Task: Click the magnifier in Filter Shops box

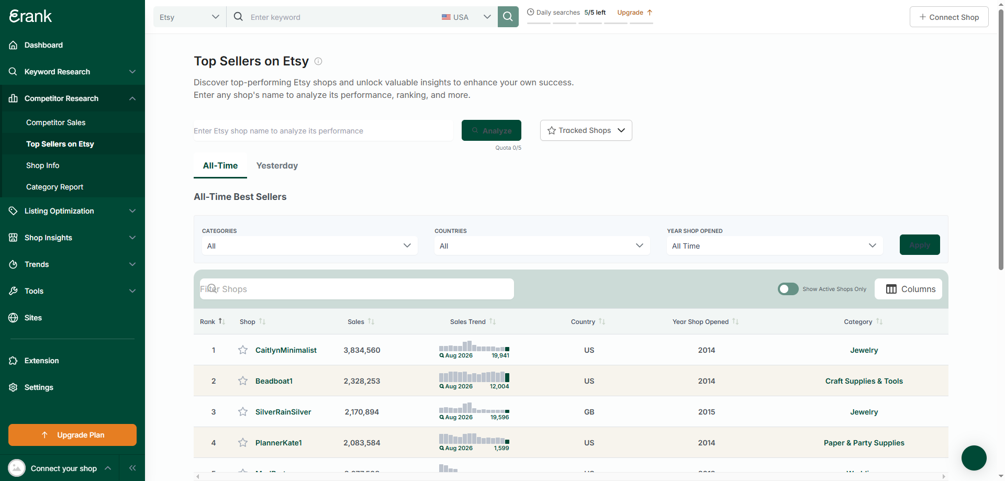Action: click(212, 288)
